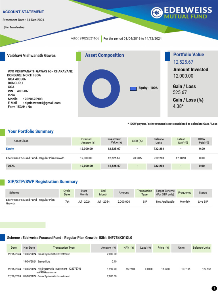Click the Live SIP status value

click(x=203, y=201)
